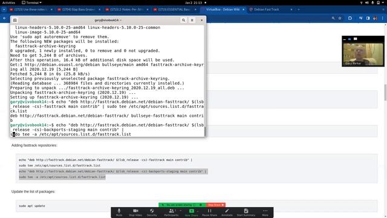Open the Terminal app menu in the top bar
Image resolution: width=387 pixels, height=218 pixels.
[31, 2]
